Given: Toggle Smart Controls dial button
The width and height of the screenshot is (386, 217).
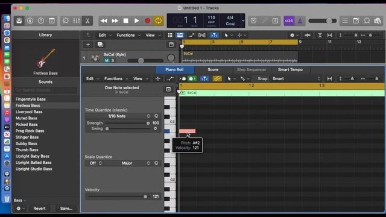Looking at the screenshot, I should point(66,21).
